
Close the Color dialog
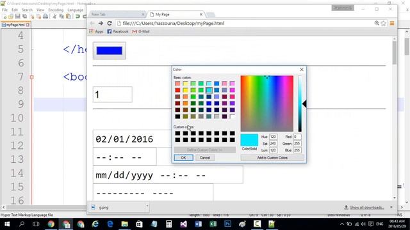(x=302, y=70)
